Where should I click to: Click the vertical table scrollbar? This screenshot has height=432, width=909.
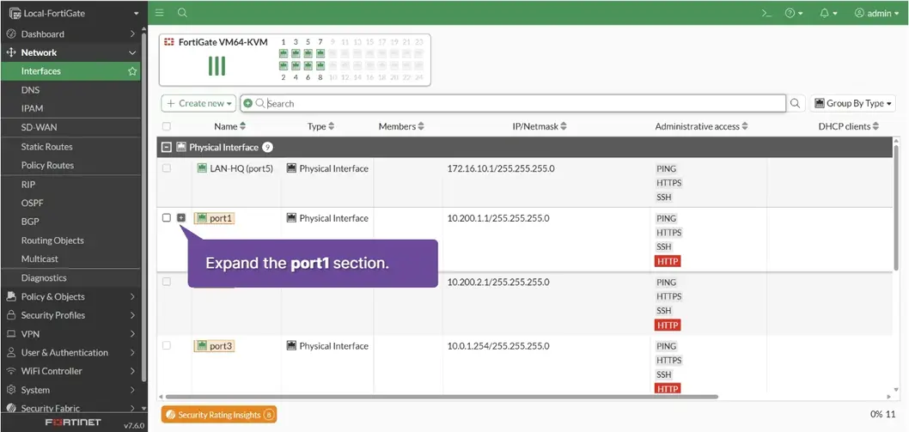point(896,206)
